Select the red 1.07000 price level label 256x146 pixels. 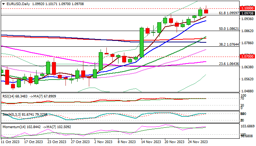click(x=246, y=57)
